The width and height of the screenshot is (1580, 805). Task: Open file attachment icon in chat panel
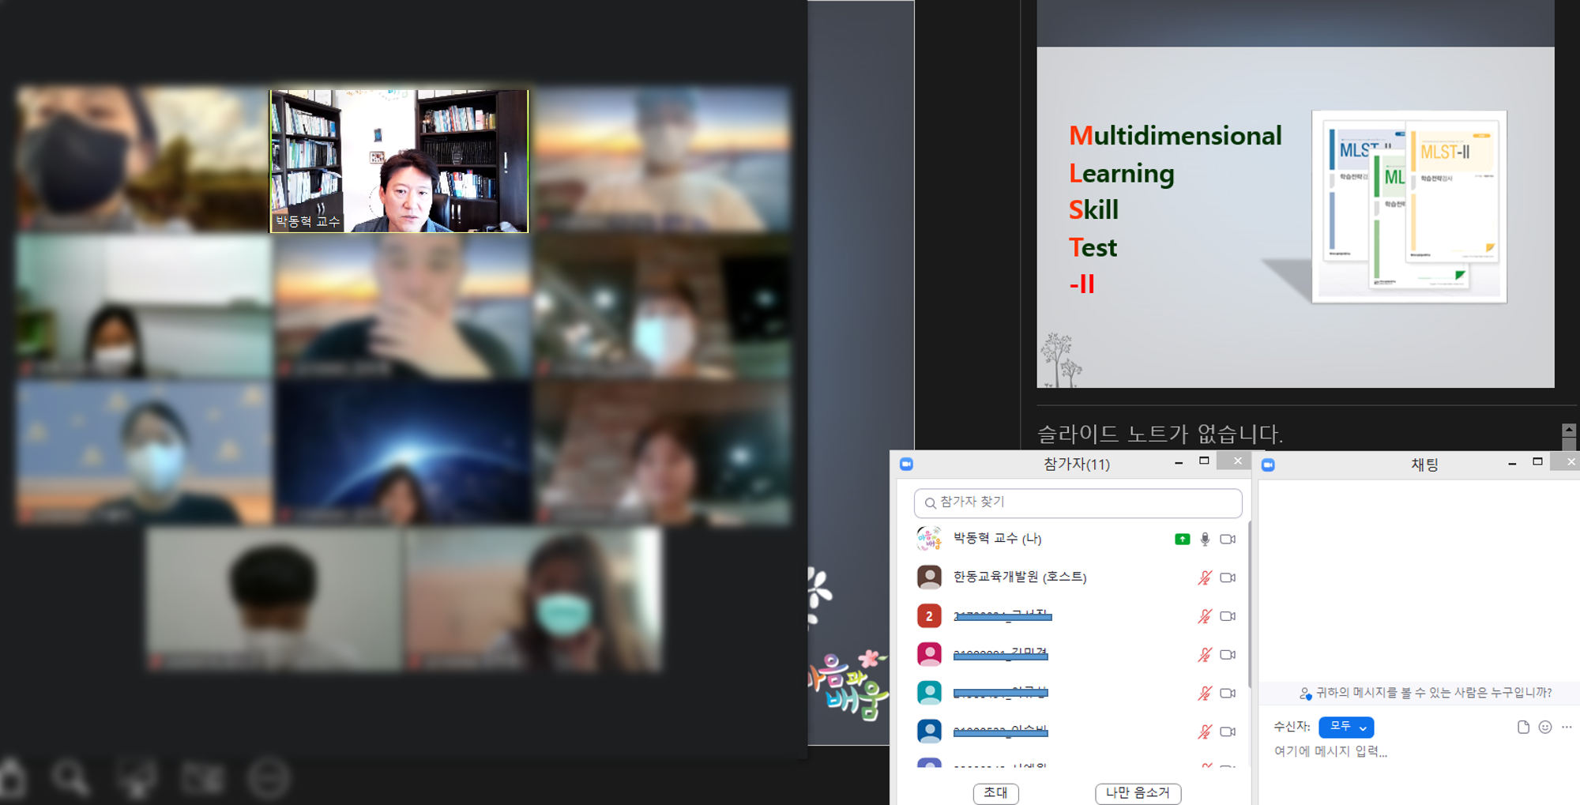click(x=1523, y=727)
